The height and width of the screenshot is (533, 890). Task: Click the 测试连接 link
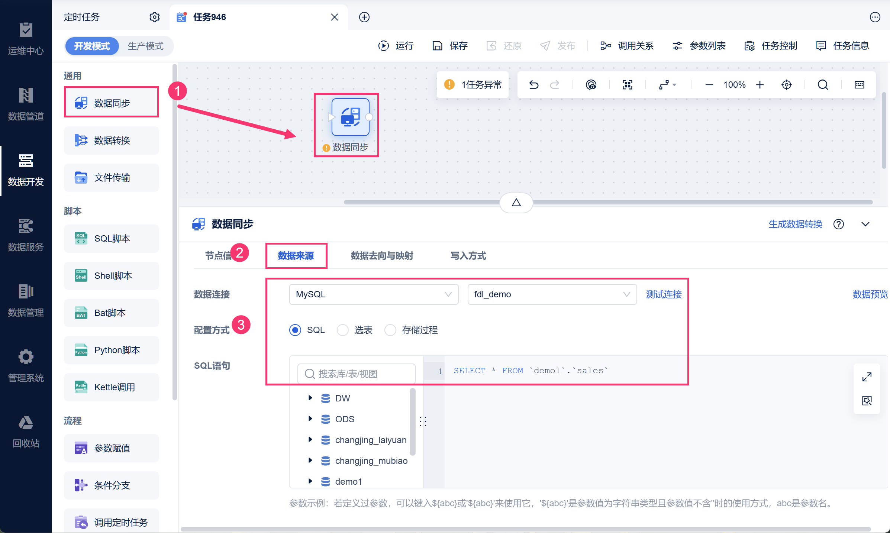664,294
